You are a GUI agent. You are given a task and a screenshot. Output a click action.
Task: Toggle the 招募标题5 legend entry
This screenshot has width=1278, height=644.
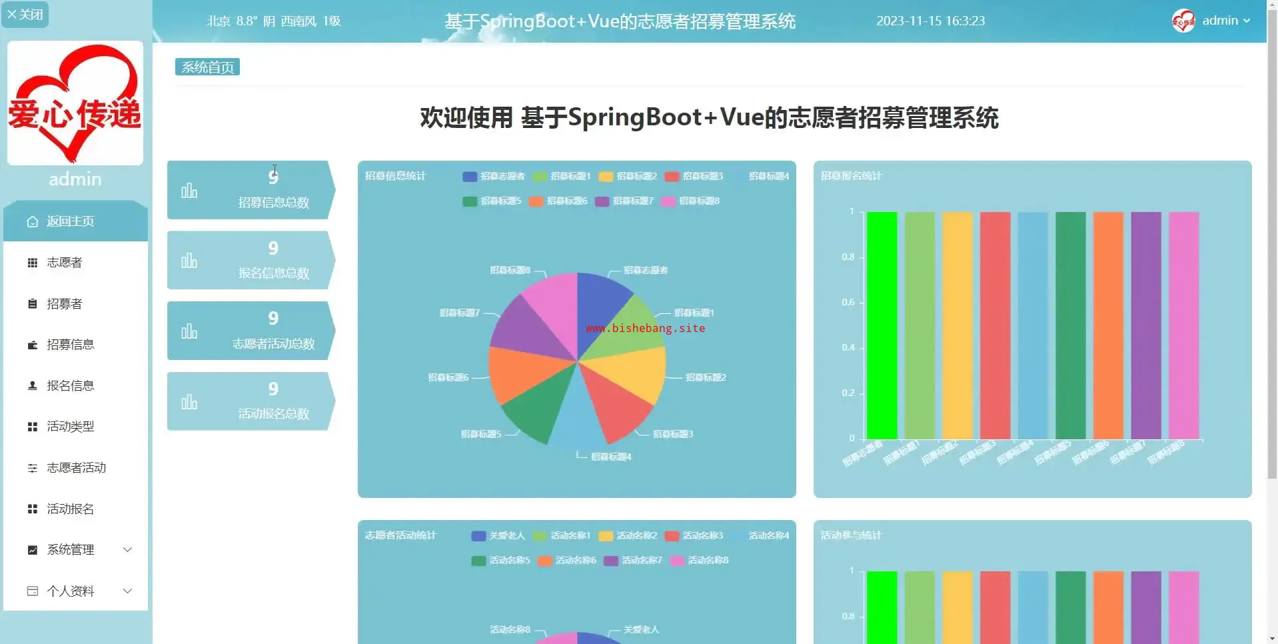pyautogui.click(x=492, y=201)
